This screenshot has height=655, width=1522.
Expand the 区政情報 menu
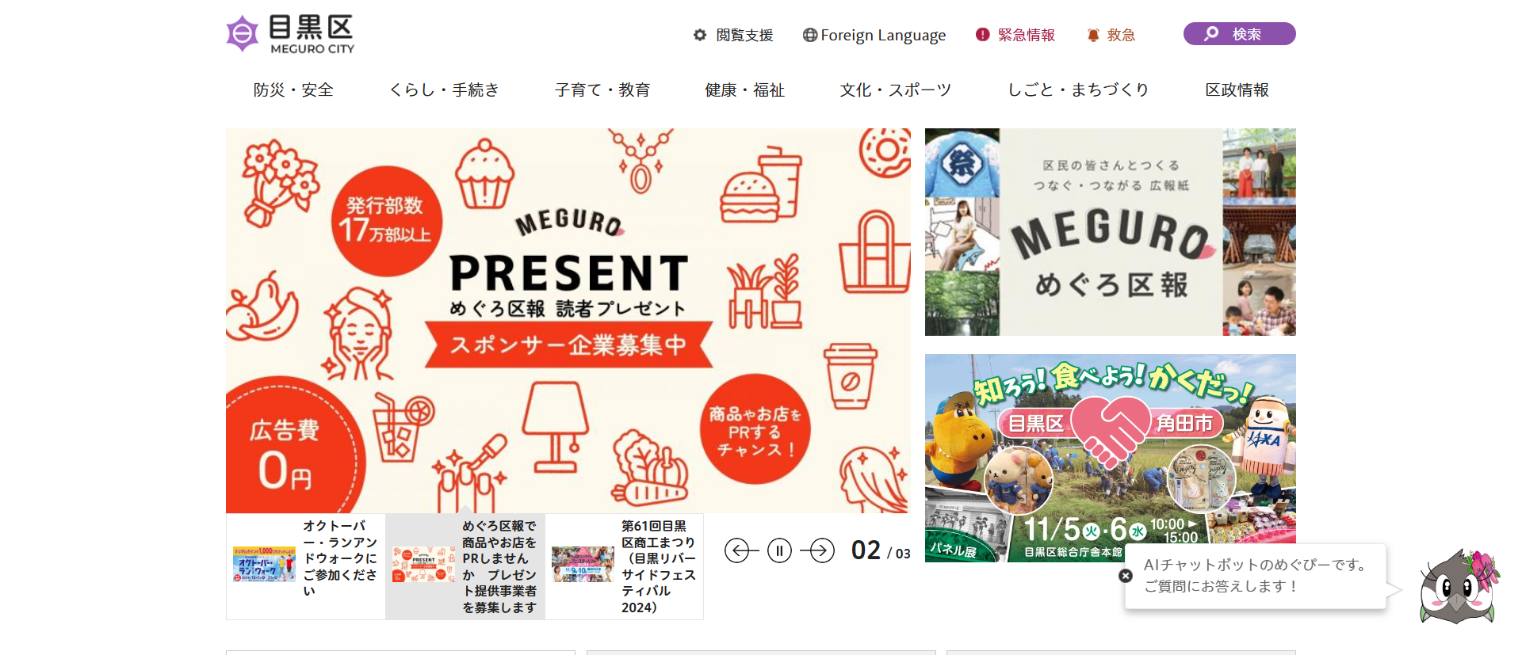1237,90
